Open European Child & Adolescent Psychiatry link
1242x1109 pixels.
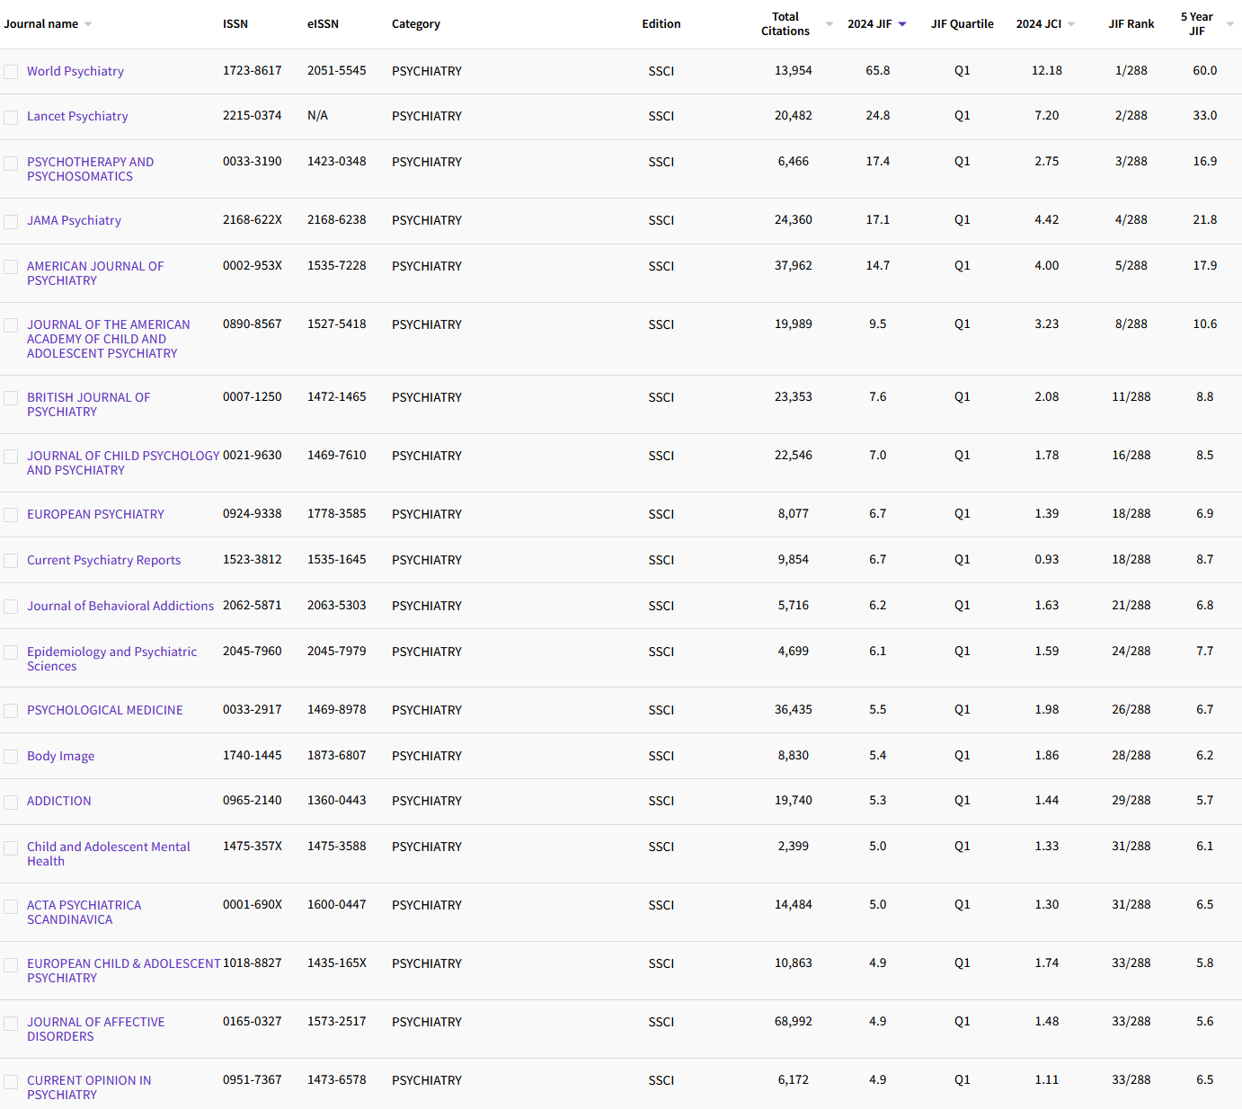pos(124,971)
